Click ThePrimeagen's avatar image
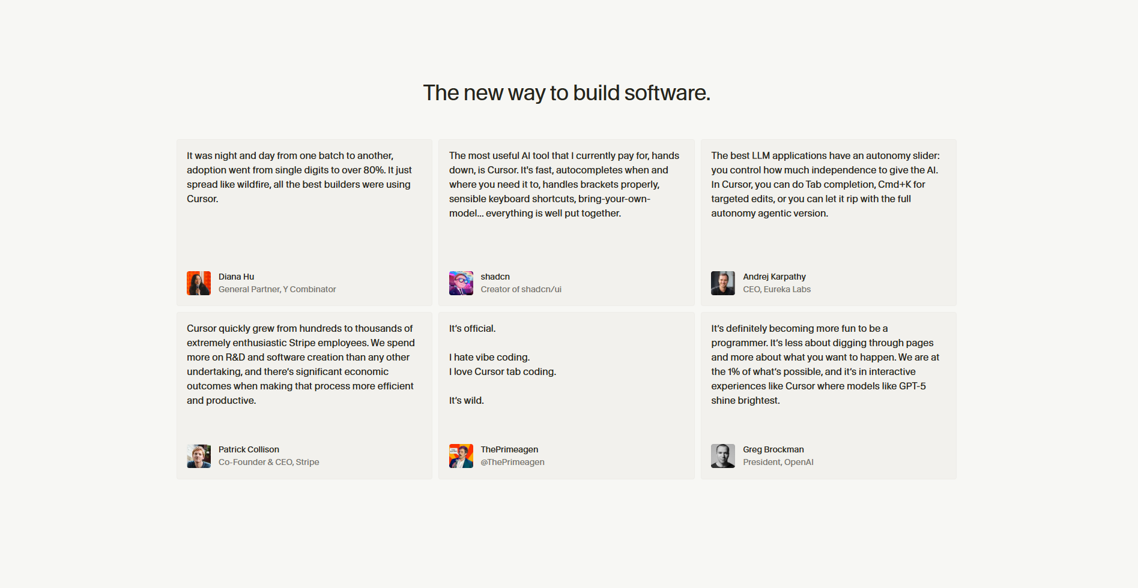 point(461,456)
